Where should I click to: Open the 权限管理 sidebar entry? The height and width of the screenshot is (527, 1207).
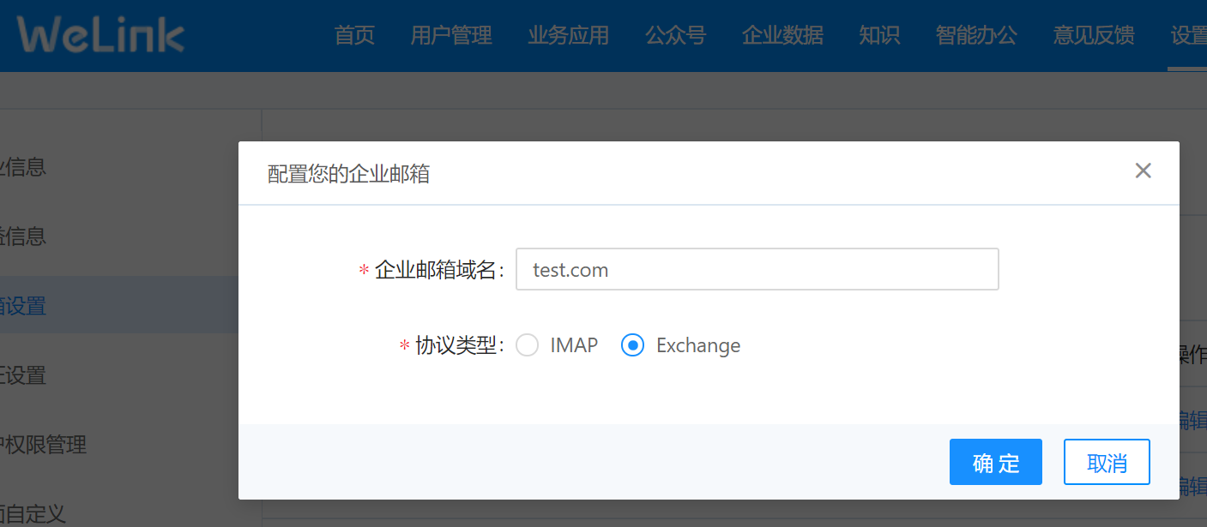point(43,445)
